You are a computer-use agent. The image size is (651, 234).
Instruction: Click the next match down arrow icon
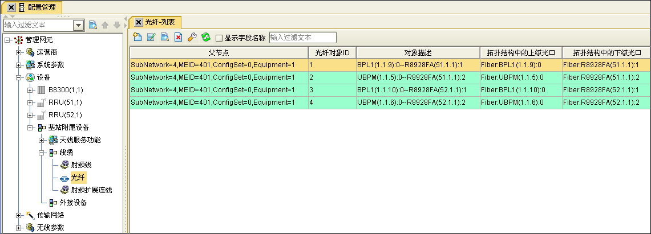tap(116, 25)
